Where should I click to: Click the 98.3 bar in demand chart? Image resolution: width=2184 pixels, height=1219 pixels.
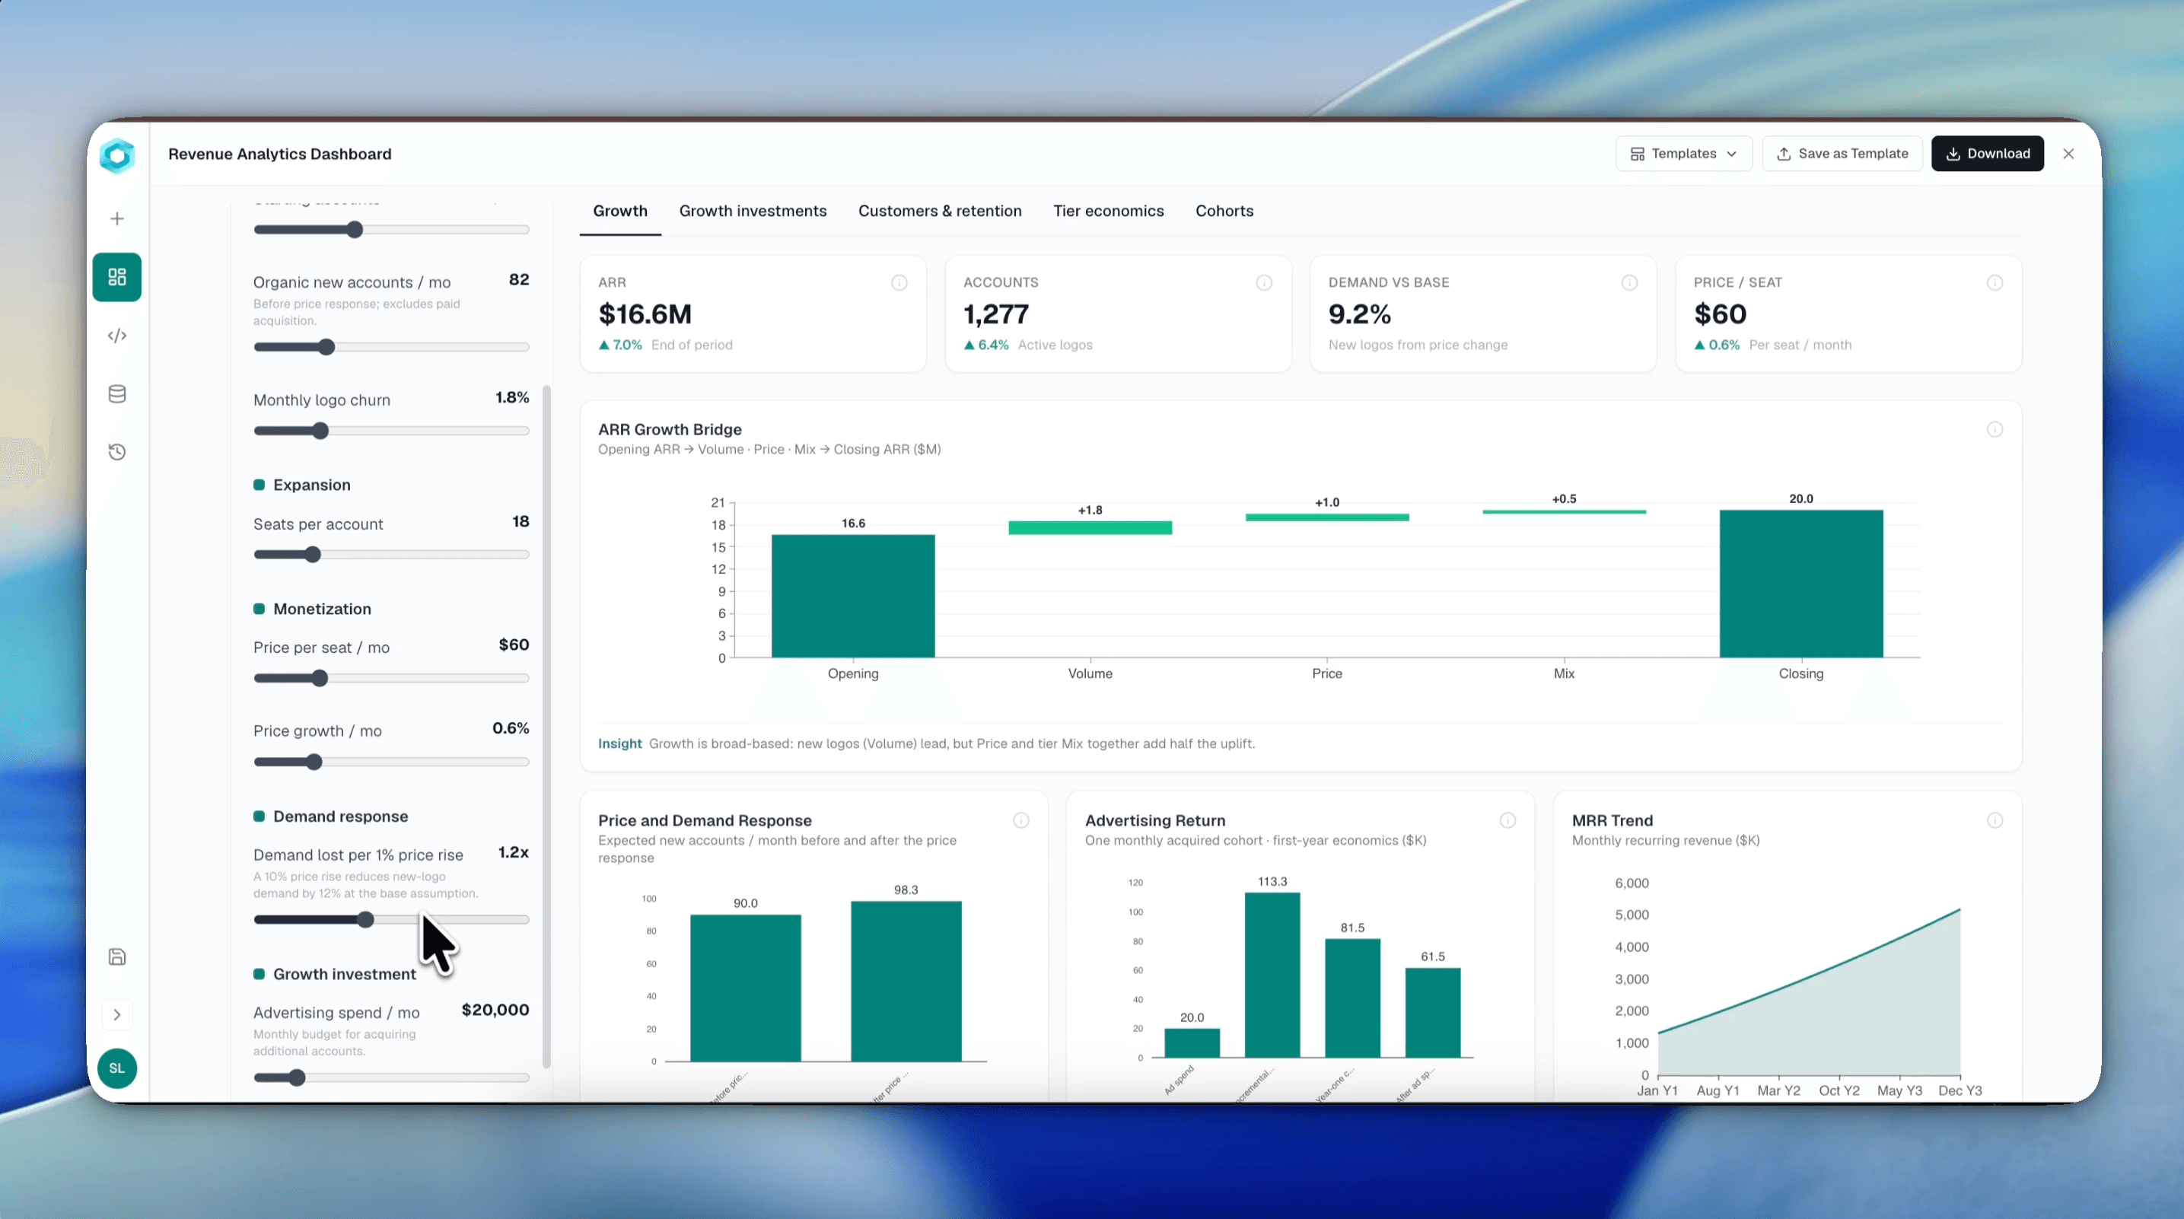[906, 981]
